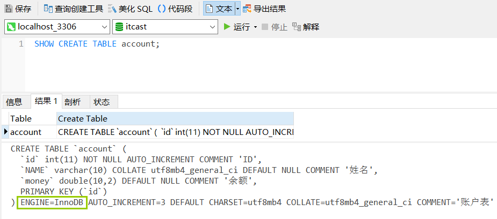Screen dimensions: 497x219
Task: Click the 'Create Table' column header
Action: click(175, 118)
